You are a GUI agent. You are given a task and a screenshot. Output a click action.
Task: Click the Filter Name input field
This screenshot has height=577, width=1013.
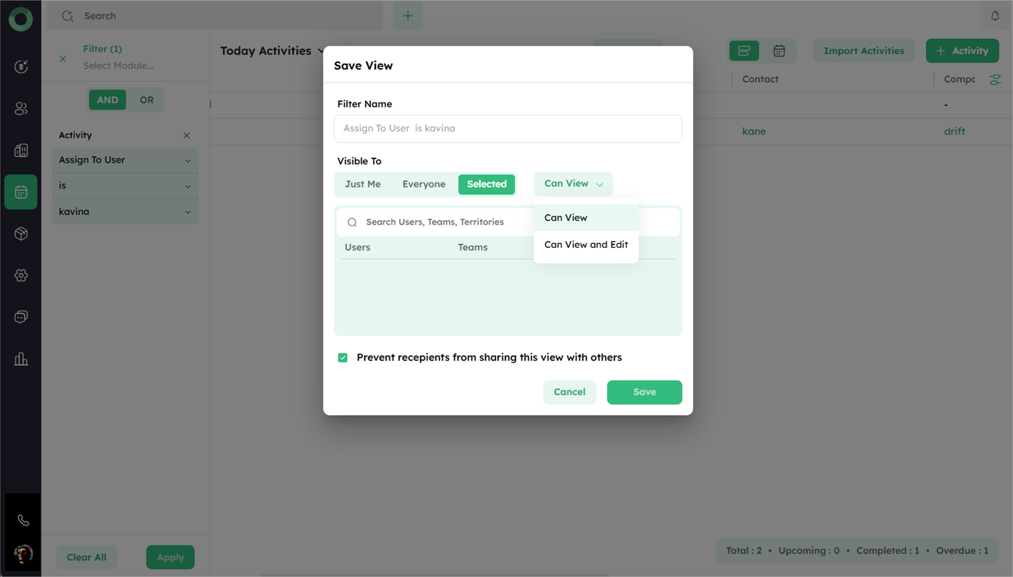pyautogui.click(x=508, y=129)
